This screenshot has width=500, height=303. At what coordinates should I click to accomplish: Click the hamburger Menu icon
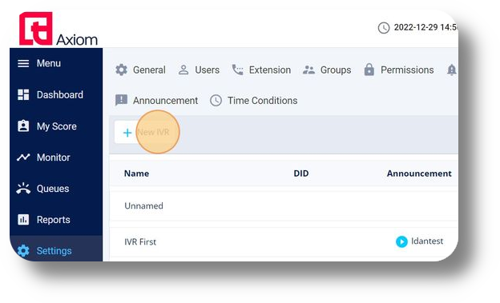tap(23, 63)
